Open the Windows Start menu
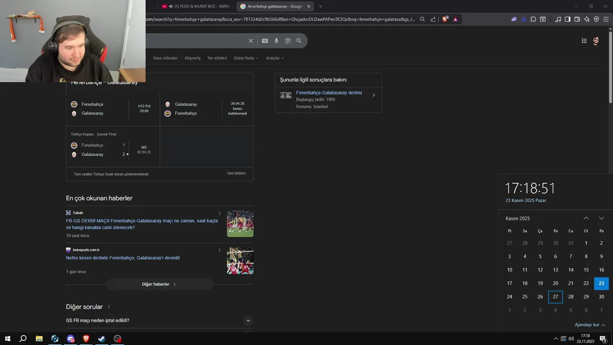Viewport: 613px width, 345px height. 8,339
